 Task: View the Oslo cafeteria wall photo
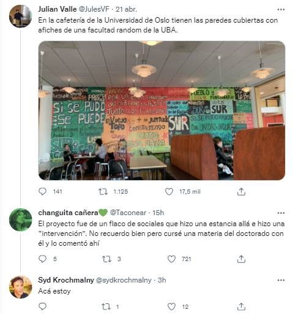coord(161,110)
